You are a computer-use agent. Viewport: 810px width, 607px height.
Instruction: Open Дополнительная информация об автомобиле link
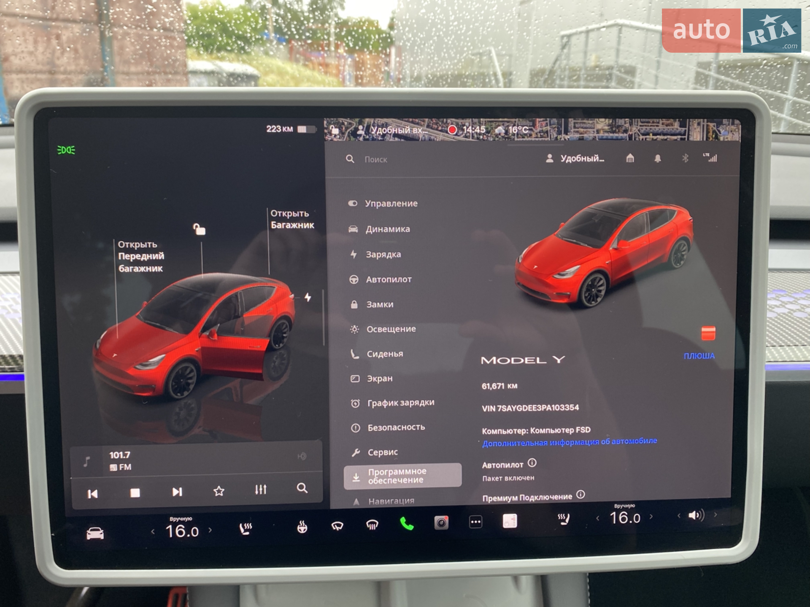pos(570,442)
